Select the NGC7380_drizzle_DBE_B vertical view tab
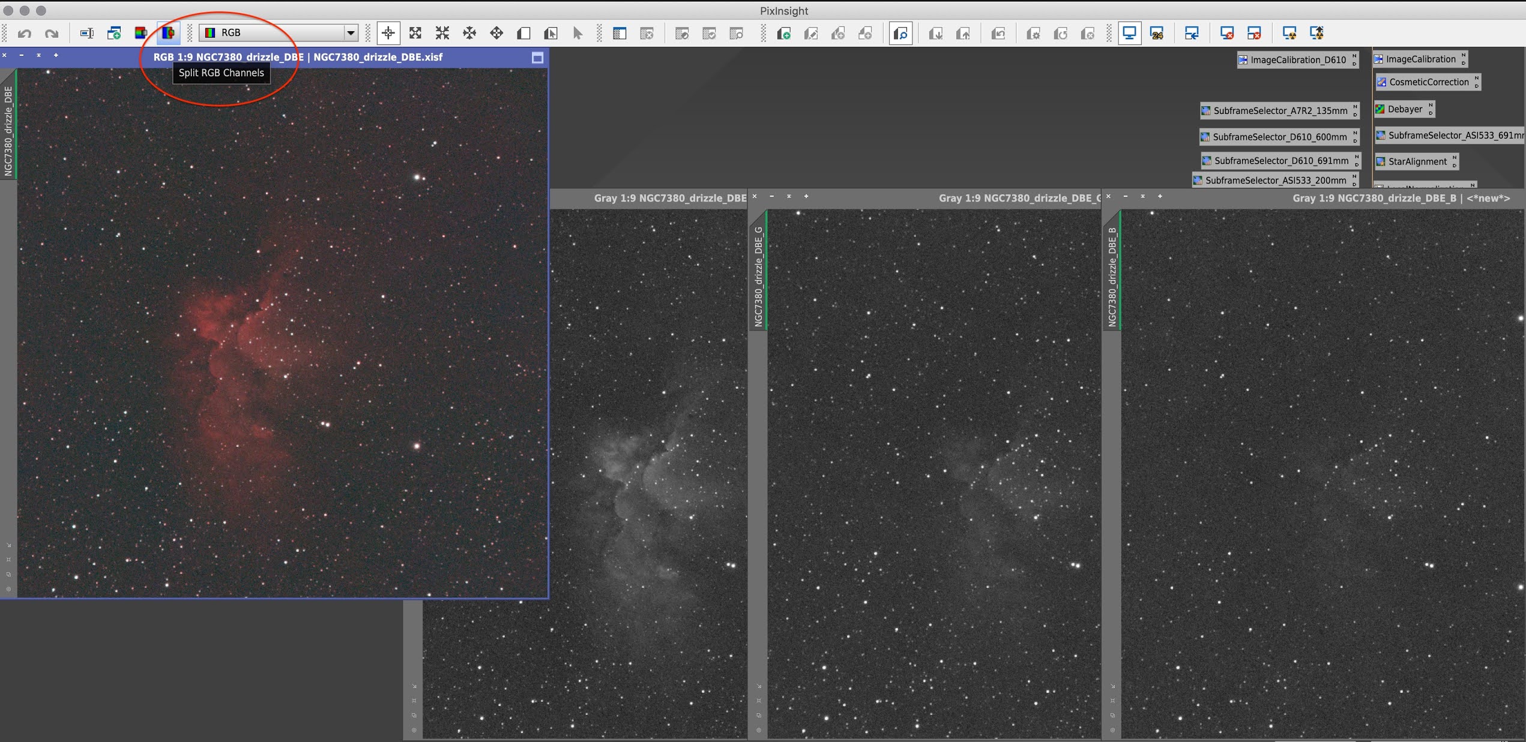Viewport: 1526px width, 742px height. pyautogui.click(x=1112, y=276)
